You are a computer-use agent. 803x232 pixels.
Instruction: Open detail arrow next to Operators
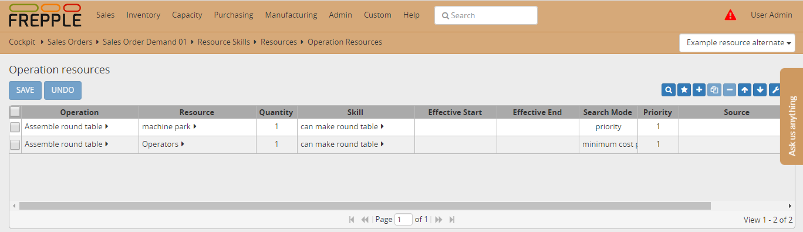(x=183, y=144)
